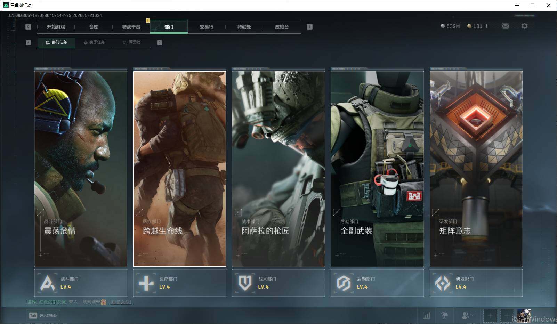Click the 三角洲行动 window title text
The width and height of the screenshot is (557, 324).
(x=21, y=5)
